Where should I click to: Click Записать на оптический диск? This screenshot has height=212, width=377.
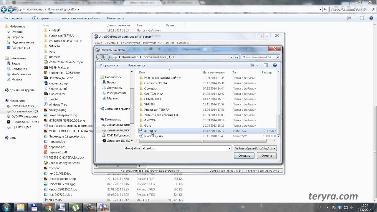pyautogui.click(x=80, y=18)
